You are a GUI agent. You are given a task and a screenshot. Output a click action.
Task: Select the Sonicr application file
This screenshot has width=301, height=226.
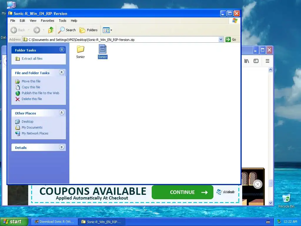[103, 51]
